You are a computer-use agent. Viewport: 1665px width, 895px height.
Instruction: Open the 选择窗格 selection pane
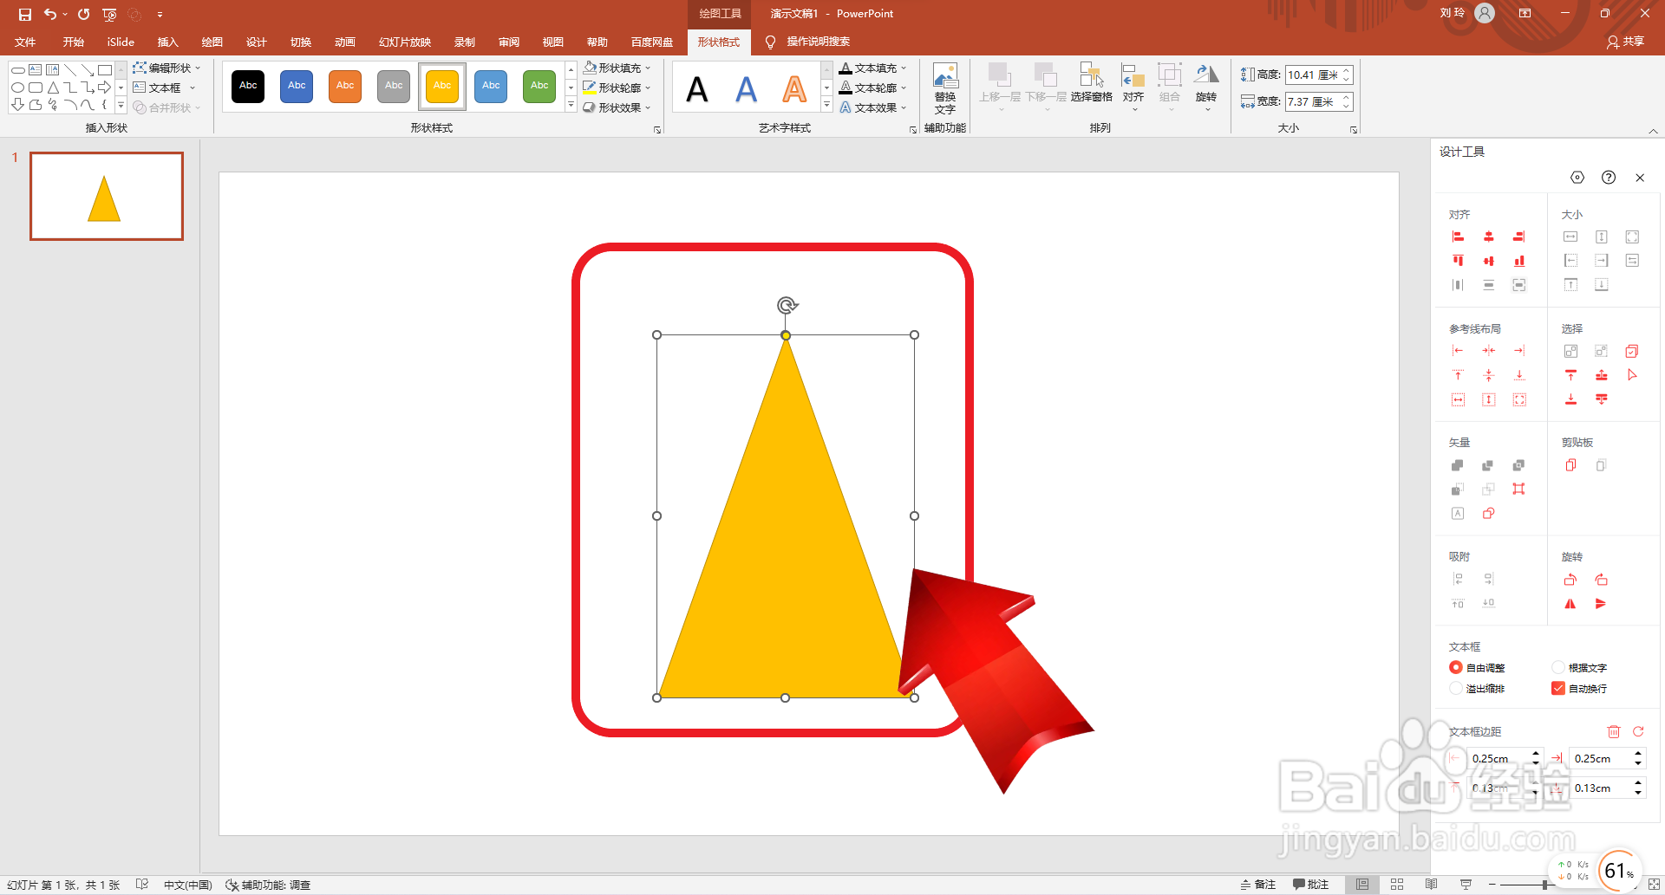pyautogui.click(x=1091, y=84)
